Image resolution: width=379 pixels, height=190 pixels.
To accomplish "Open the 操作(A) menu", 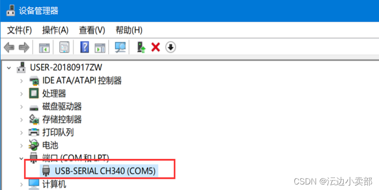I will click(x=56, y=30).
